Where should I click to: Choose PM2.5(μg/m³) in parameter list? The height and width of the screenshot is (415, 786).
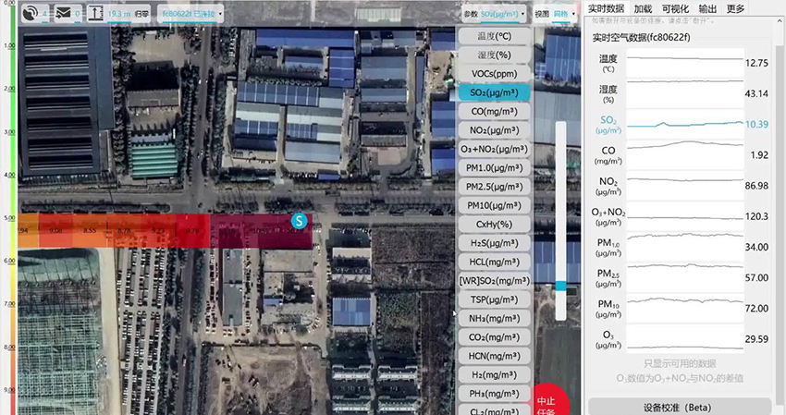tap(494, 187)
